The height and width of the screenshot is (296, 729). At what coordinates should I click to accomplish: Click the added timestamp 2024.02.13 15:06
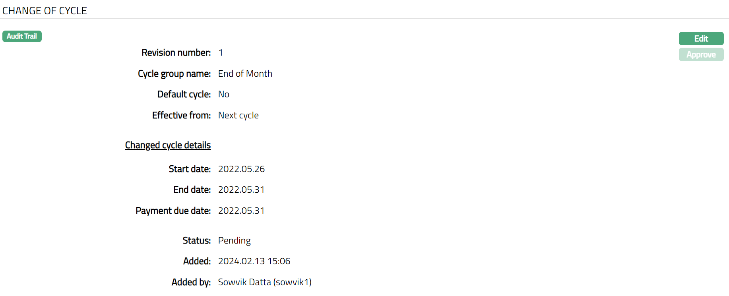coord(254,261)
